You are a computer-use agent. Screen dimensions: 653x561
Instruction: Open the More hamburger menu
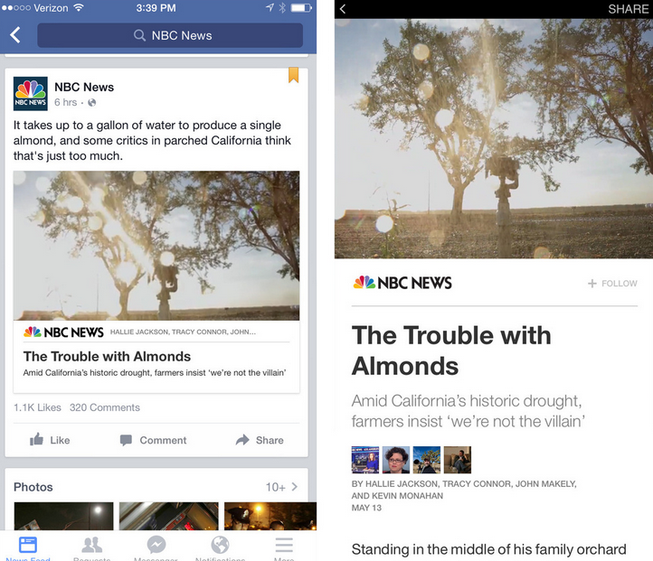[x=284, y=548]
